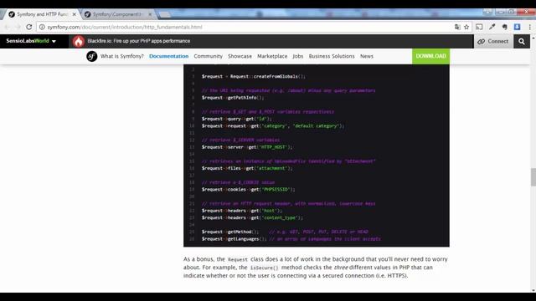Click the cookies get PHPSESSID line
Viewport: 536px width, 301px height.
(x=248, y=190)
